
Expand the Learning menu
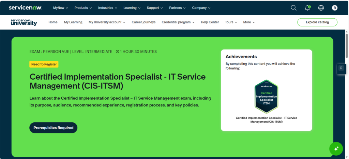click(x=132, y=8)
